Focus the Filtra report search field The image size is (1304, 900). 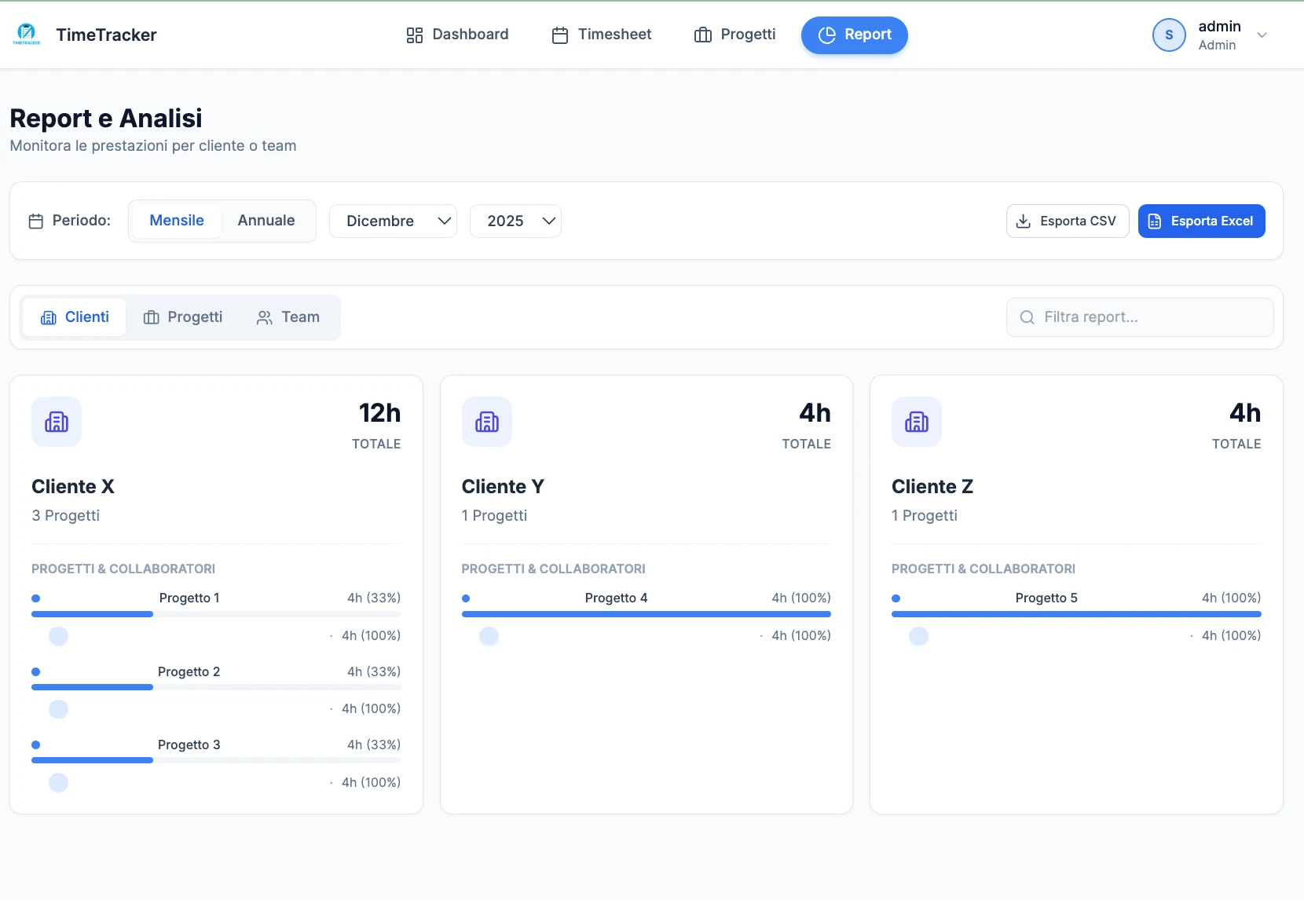point(1140,317)
